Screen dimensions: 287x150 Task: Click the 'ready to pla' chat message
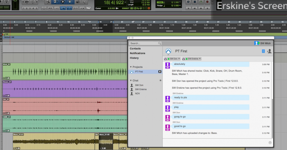211,98
